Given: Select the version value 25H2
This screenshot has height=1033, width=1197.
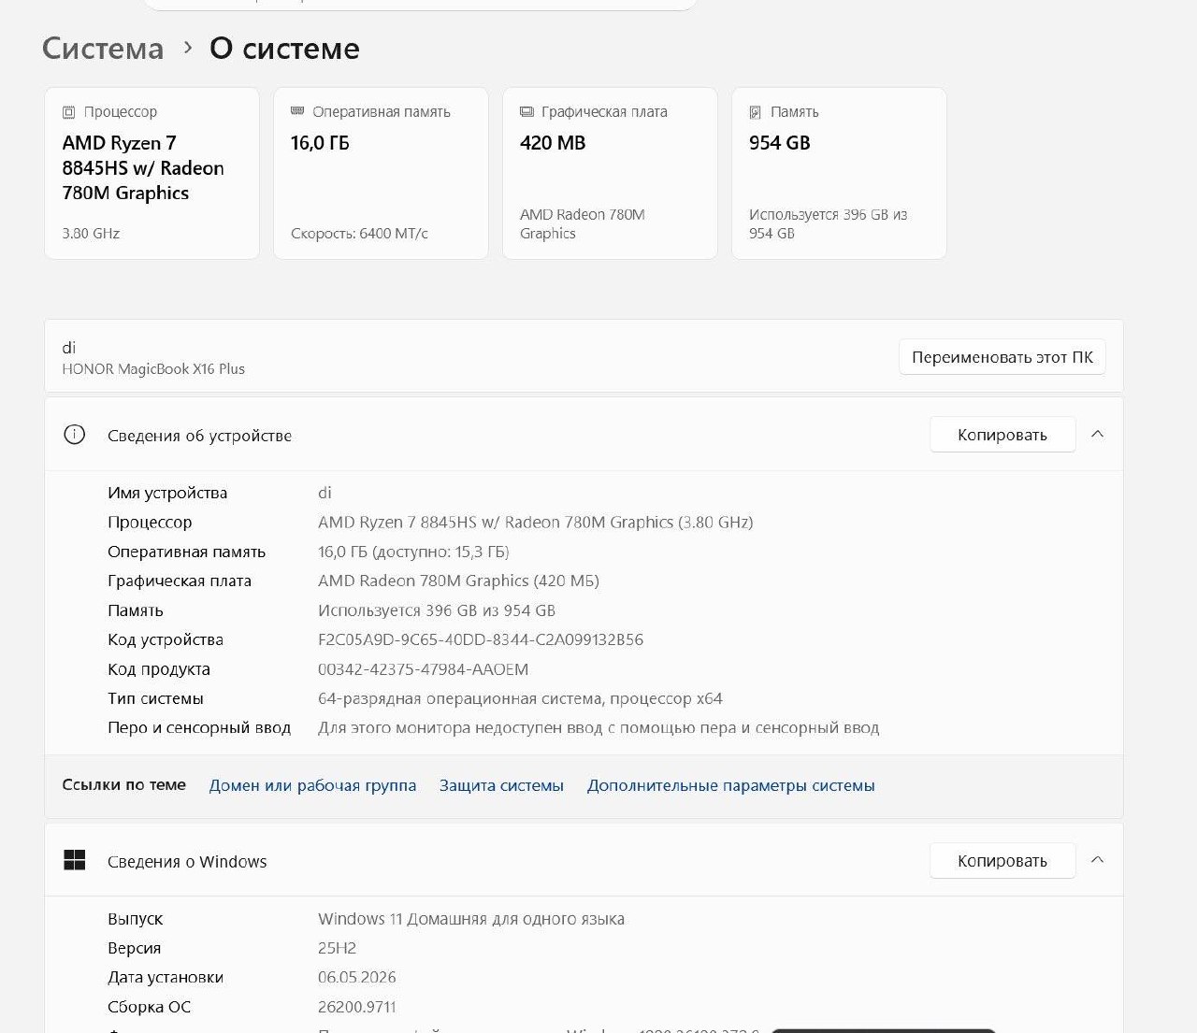Looking at the screenshot, I should point(338,948).
